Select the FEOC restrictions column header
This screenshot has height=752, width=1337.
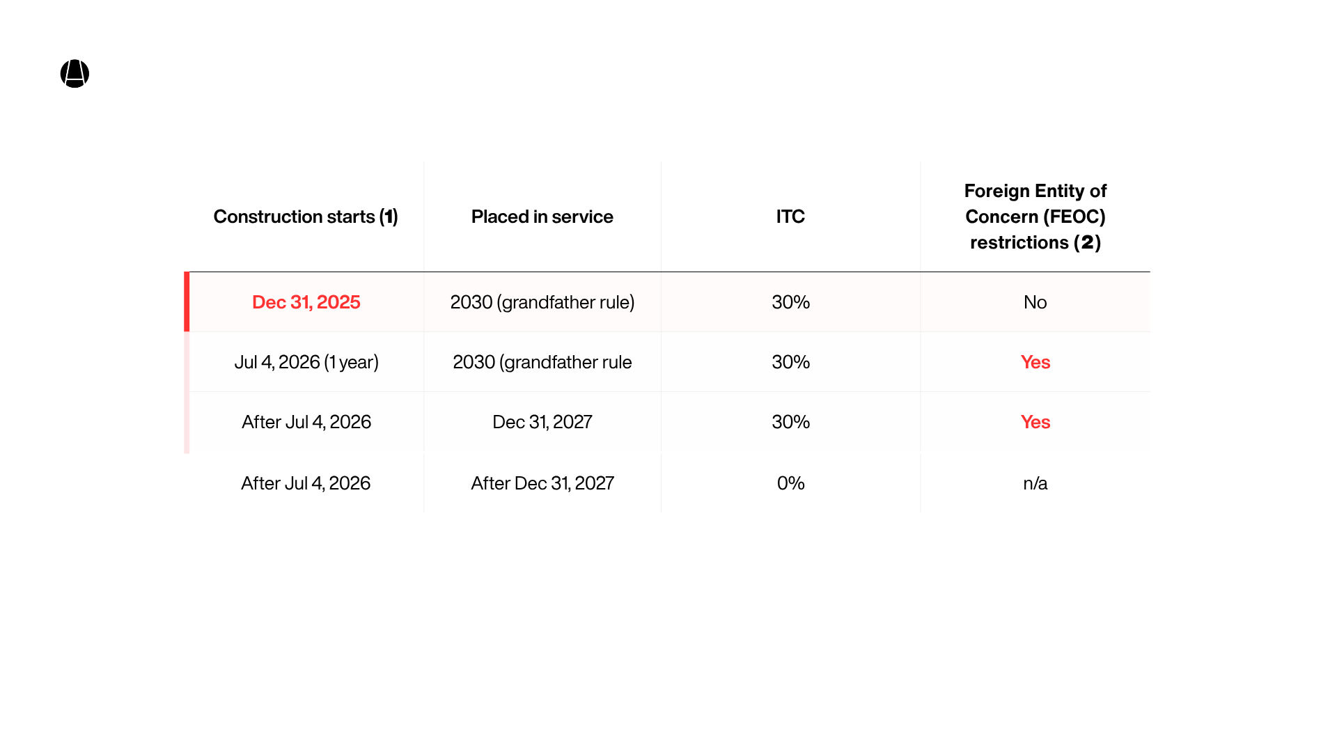click(1035, 217)
